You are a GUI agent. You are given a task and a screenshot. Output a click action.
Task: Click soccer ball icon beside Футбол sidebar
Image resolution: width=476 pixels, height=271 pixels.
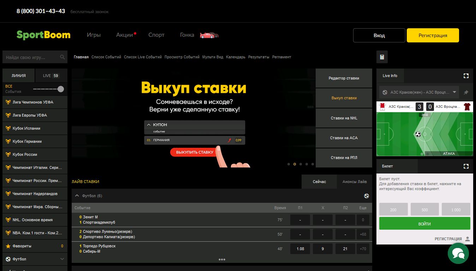[8, 259]
